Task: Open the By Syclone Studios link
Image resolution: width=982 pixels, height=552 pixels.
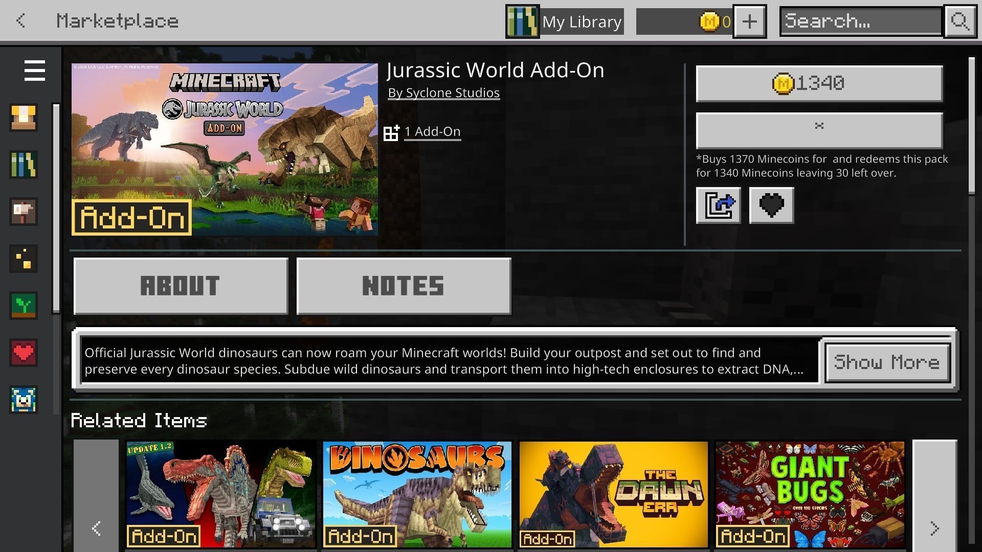Action: tap(443, 93)
